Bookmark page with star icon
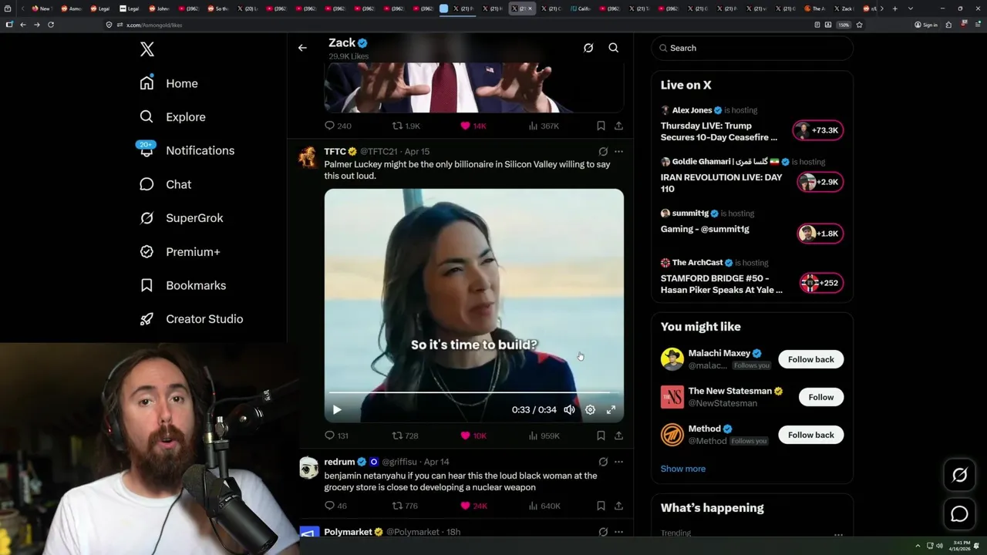Image resolution: width=987 pixels, height=555 pixels. pos(859,25)
